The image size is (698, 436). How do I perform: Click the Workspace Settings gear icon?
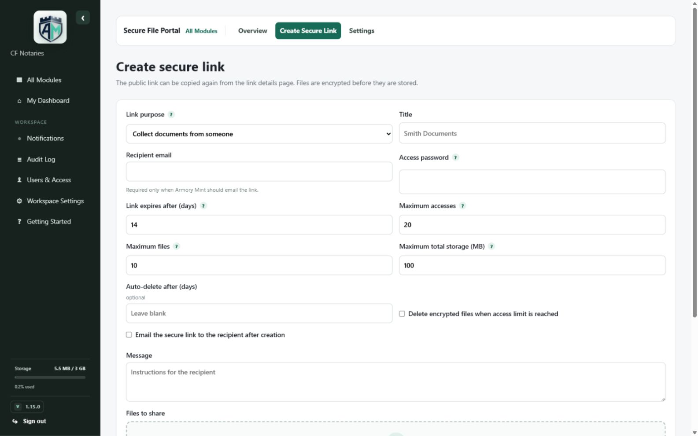click(x=19, y=201)
